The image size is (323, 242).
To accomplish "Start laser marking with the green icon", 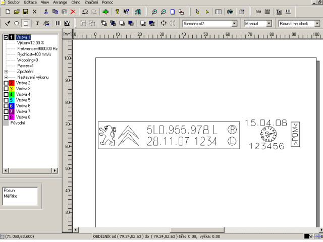I will (x=105, y=12).
